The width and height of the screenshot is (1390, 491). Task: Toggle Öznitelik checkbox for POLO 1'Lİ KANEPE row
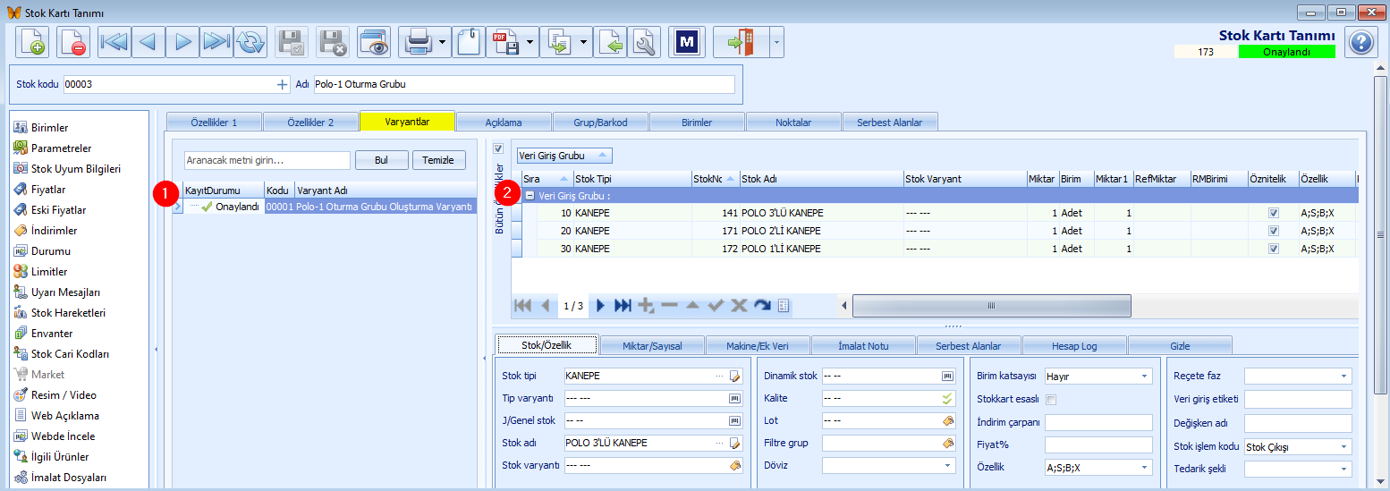click(1274, 249)
